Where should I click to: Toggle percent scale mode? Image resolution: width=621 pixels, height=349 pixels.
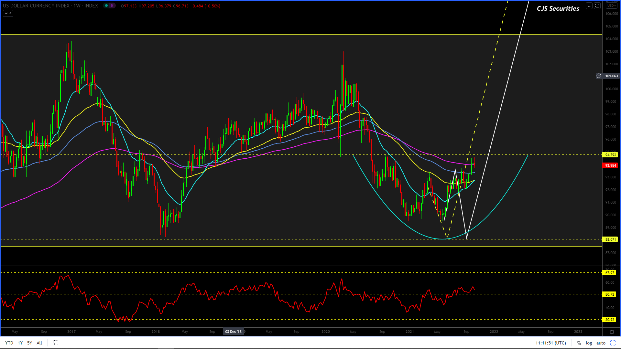579,343
